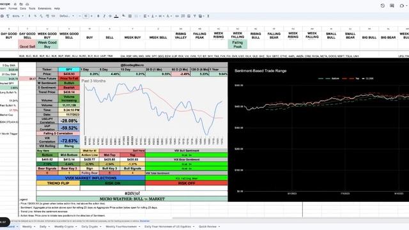Viewport: 409px width, 230px height.
Task: Click the Disclaimer link
Action: 145,221
